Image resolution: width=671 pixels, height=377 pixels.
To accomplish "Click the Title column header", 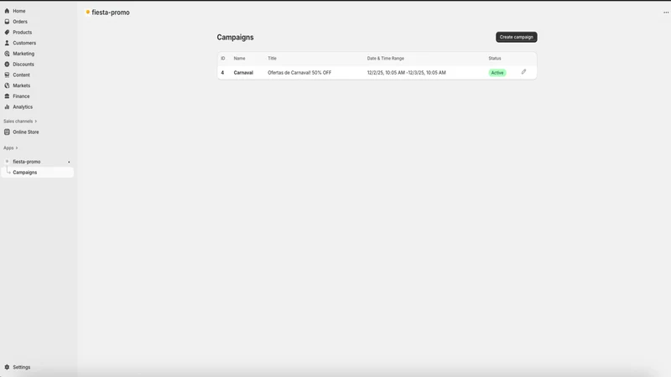I will [272, 59].
